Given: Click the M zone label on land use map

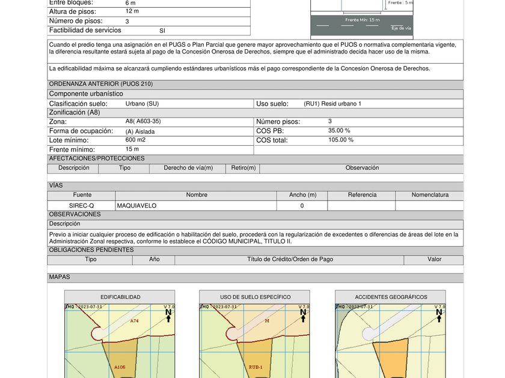Looking at the screenshot, I should pyautogui.click(x=267, y=321).
